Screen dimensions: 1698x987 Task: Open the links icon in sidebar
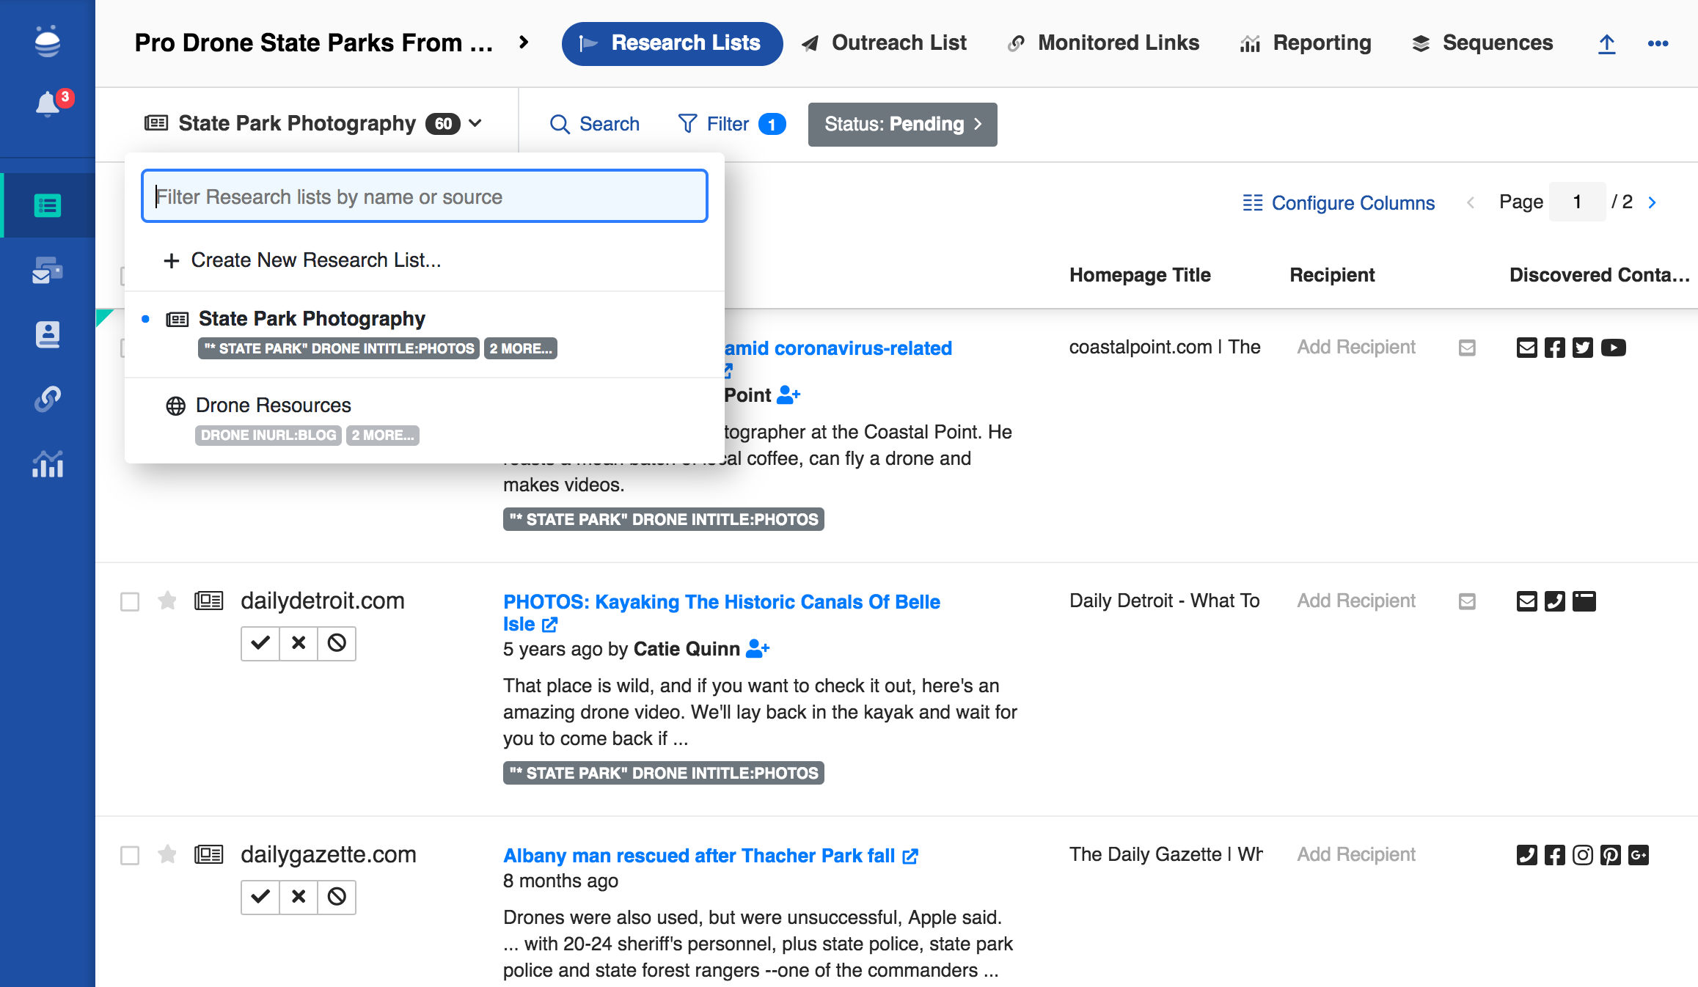click(x=48, y=399)
